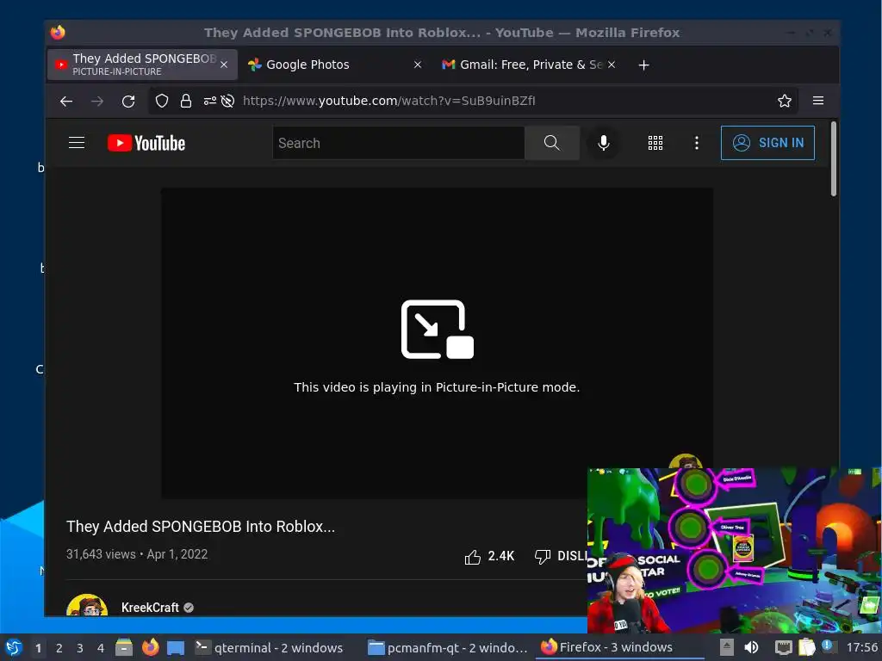
Task: Open pcmanfm-qt windows in taskbar
Action: tap(448, 647)
